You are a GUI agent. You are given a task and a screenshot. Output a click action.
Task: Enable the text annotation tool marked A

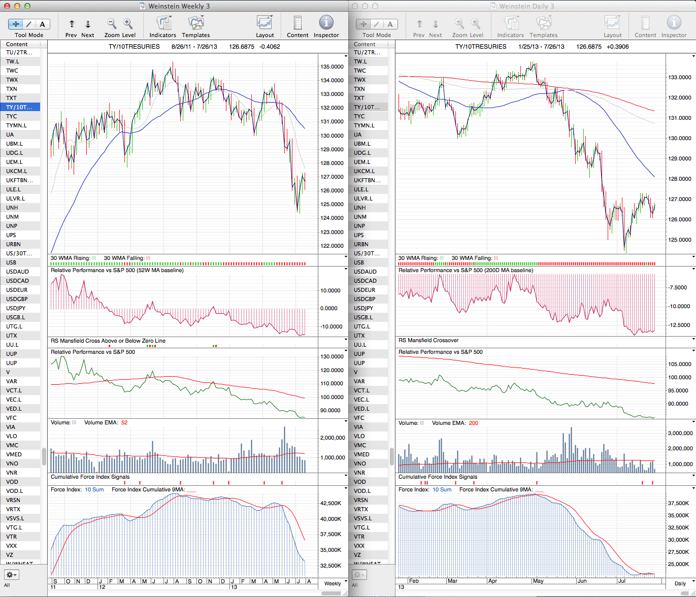(42, 24)
